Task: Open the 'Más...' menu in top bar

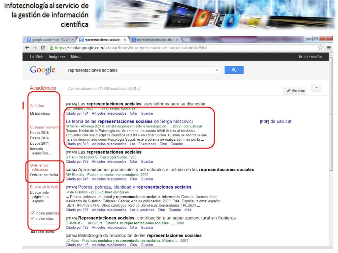Action: 76,57
